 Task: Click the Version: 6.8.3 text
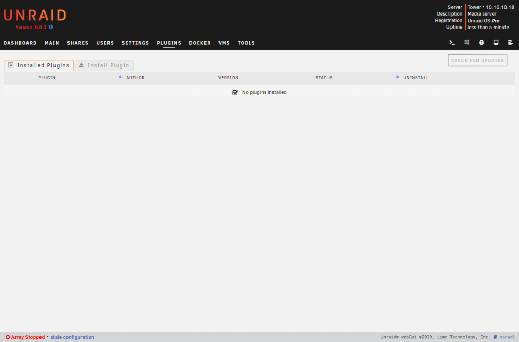[x=31, y=27]
